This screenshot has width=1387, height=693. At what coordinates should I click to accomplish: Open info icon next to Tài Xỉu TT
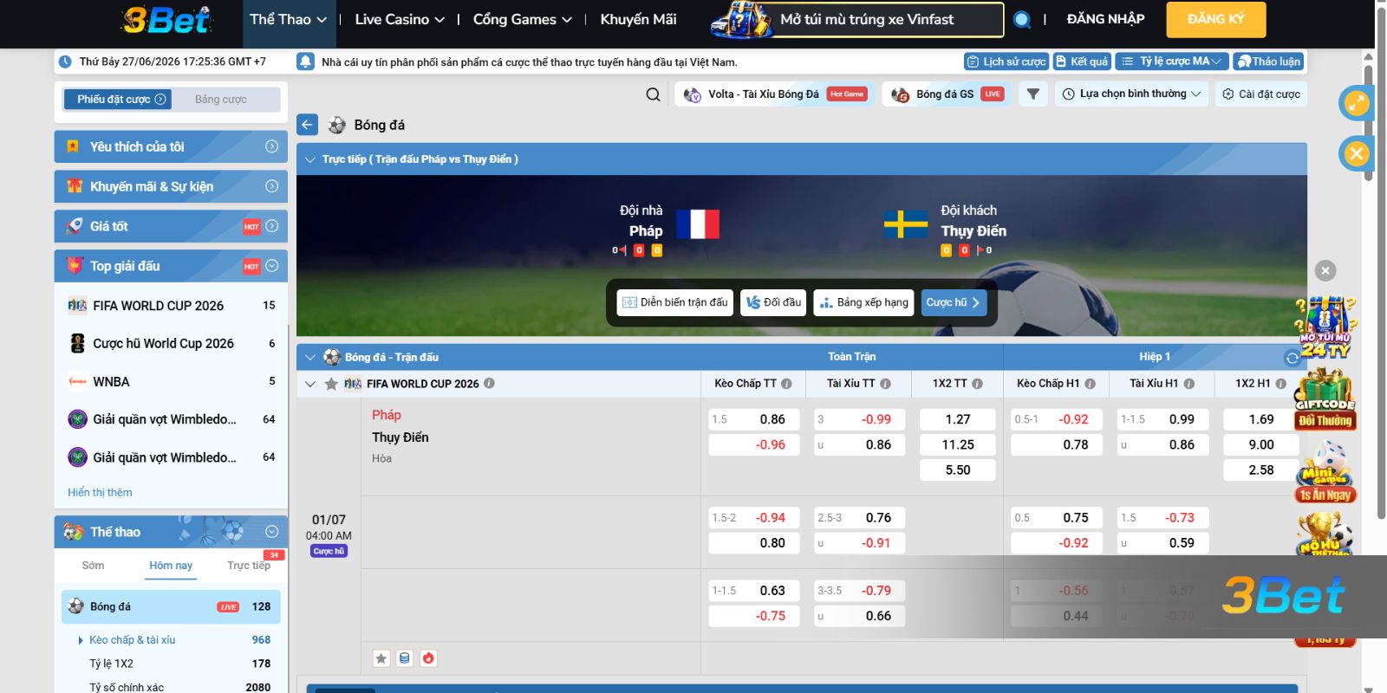(885, 384)
